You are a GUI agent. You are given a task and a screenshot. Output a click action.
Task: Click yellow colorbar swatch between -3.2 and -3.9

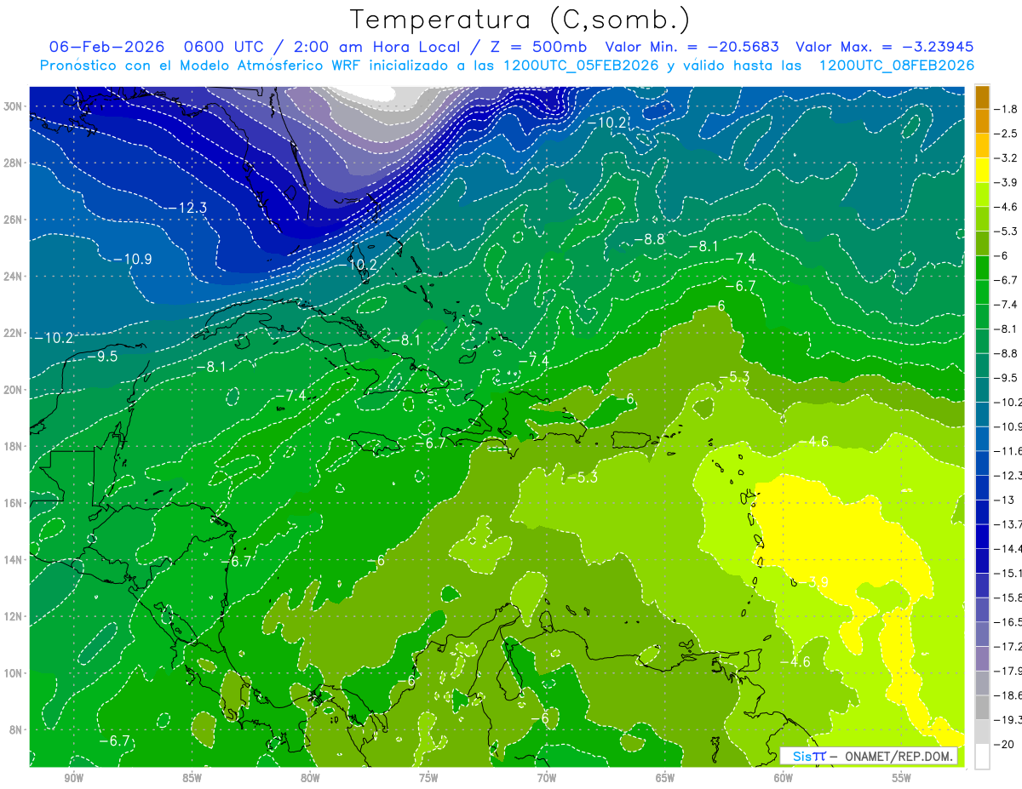coord(982,170)
